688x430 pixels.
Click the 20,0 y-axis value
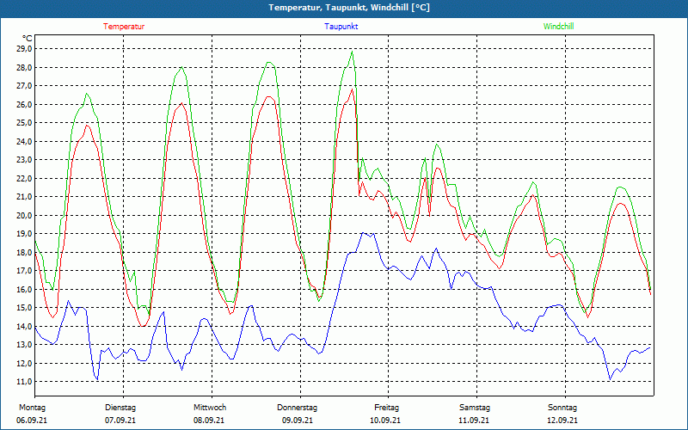tap(23, 215)
